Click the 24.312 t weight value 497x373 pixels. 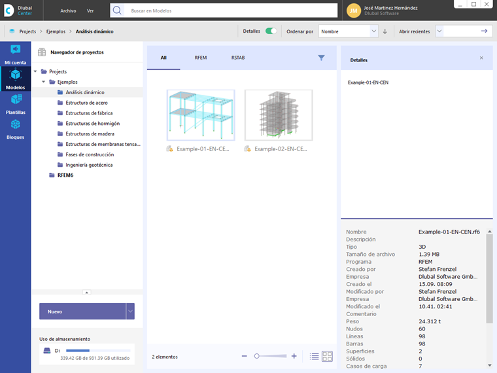pos(430,321)
